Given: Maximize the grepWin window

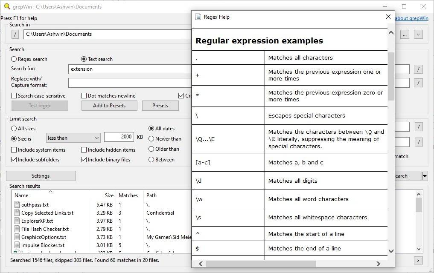Looking at the screenshot, I should pos(404,6).
